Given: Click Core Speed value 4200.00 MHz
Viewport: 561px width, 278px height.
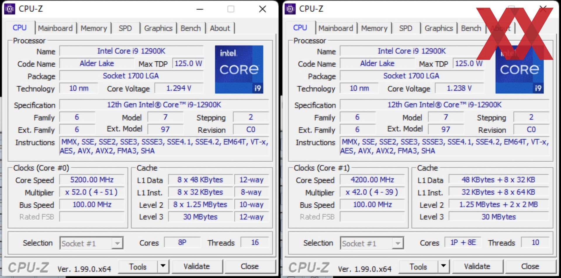Looking at the screenshot, I should (x=373, y=180).
